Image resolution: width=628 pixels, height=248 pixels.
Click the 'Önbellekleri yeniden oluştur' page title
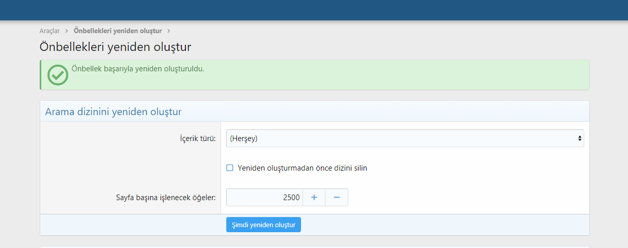116,47
